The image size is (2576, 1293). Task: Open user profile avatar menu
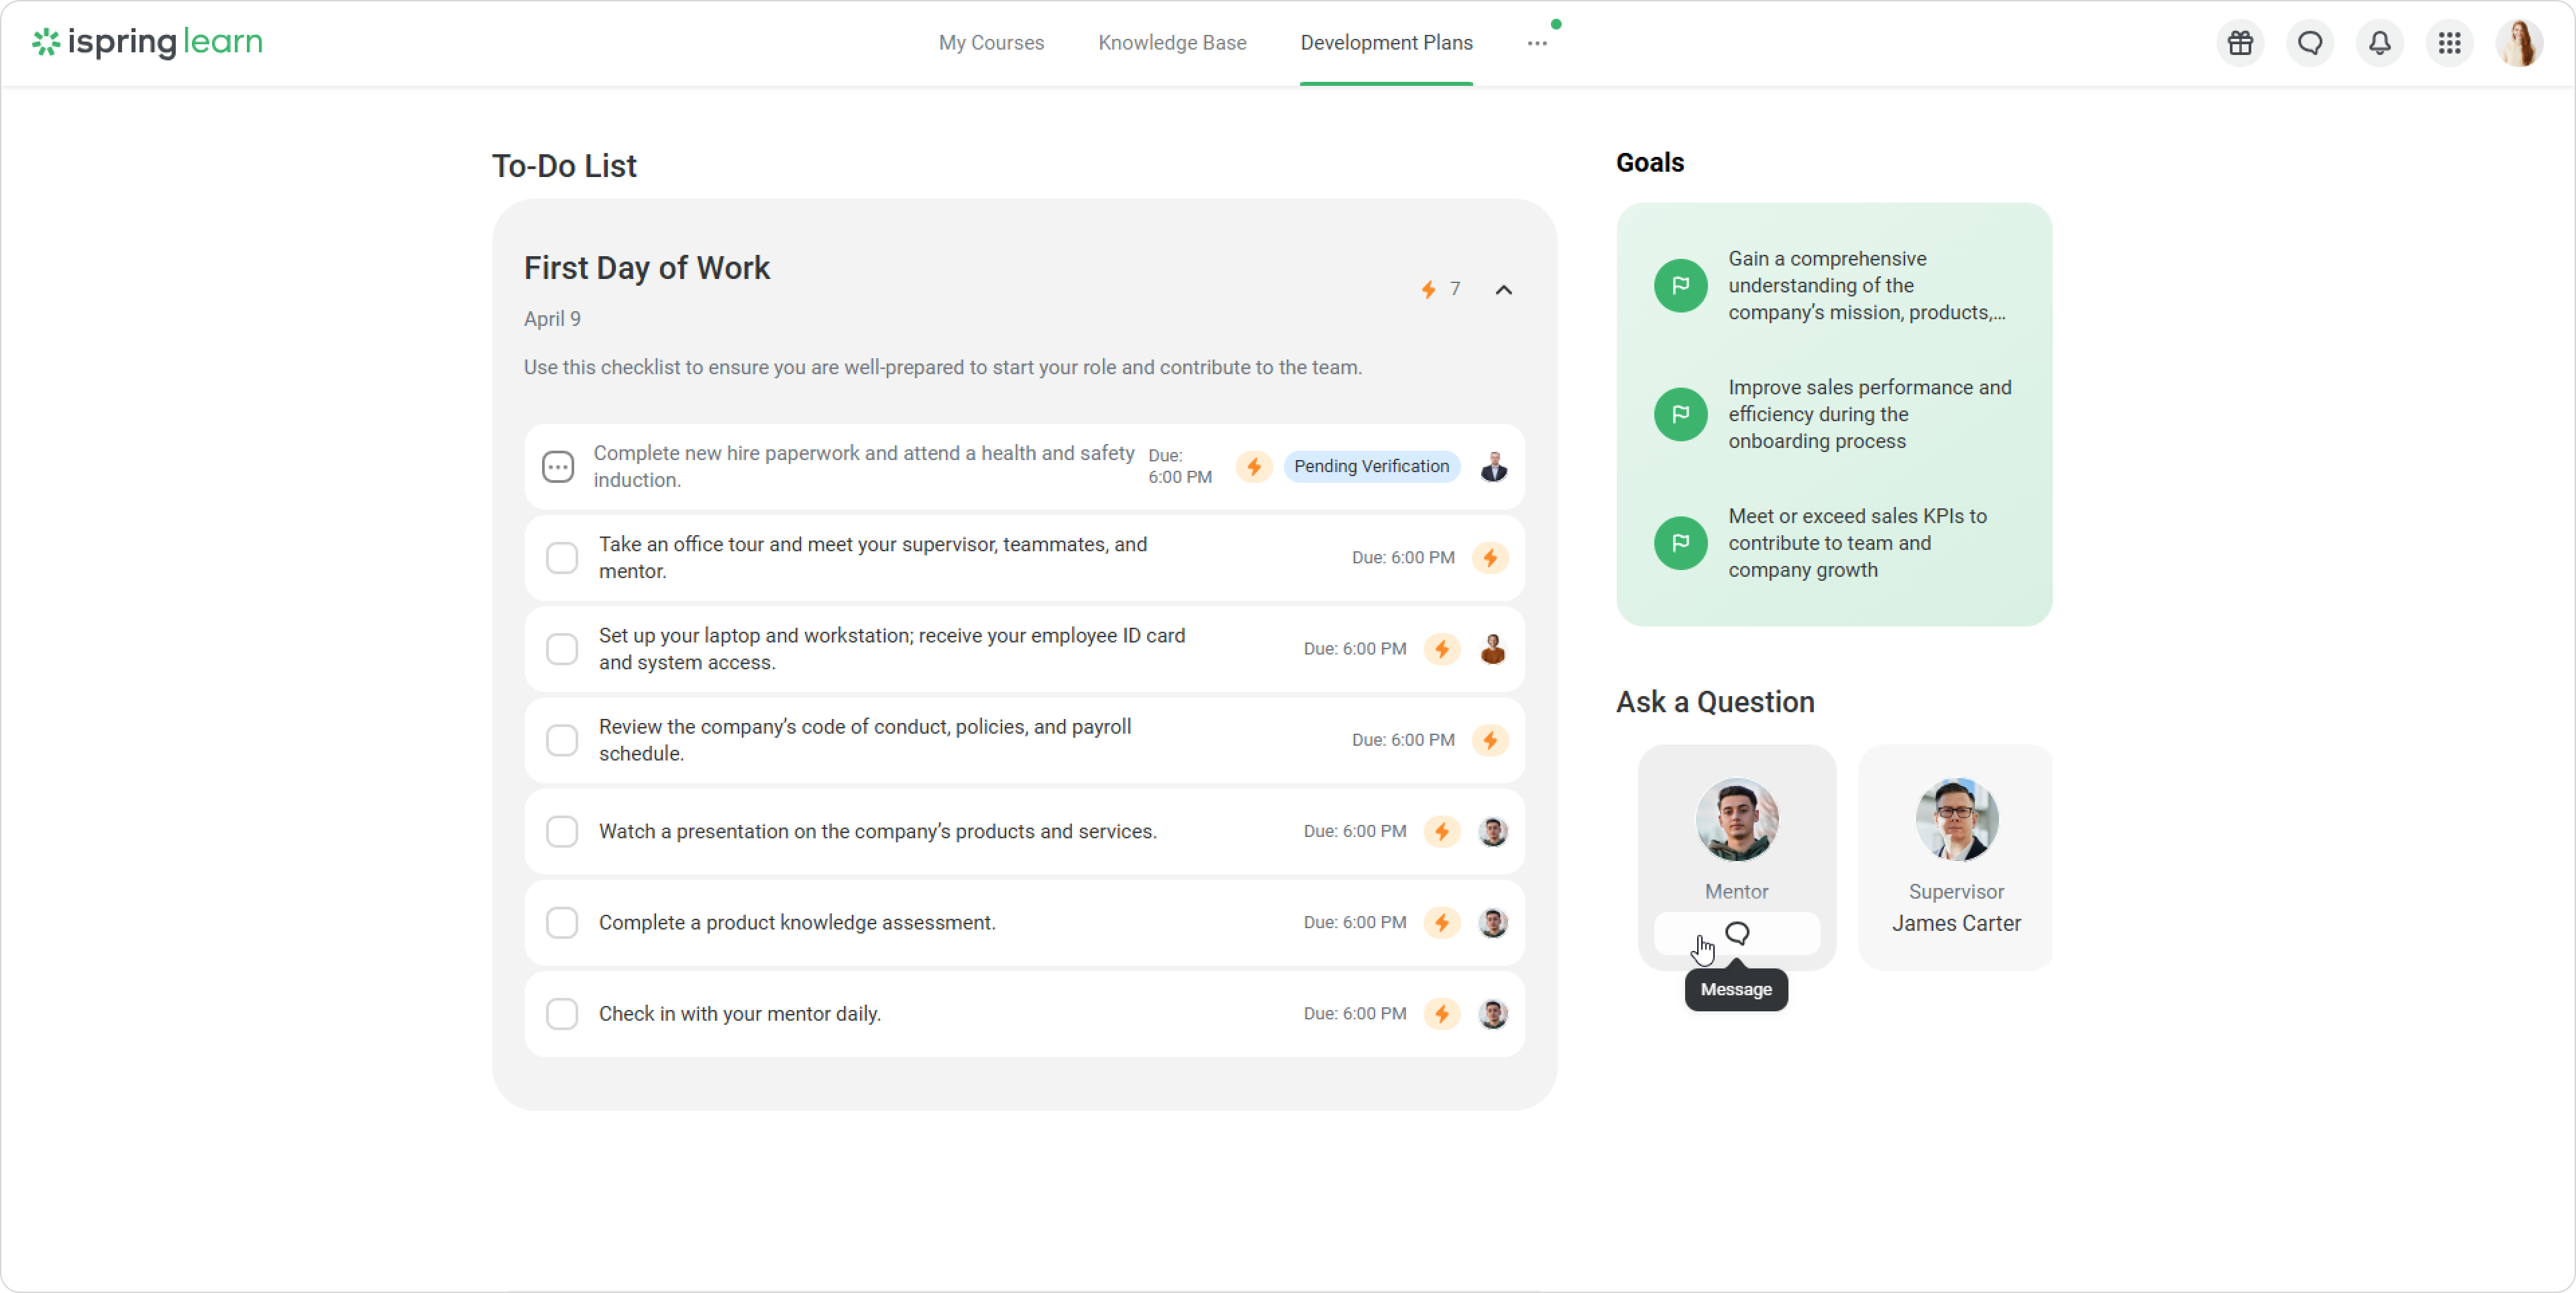tap(2519, 43)
